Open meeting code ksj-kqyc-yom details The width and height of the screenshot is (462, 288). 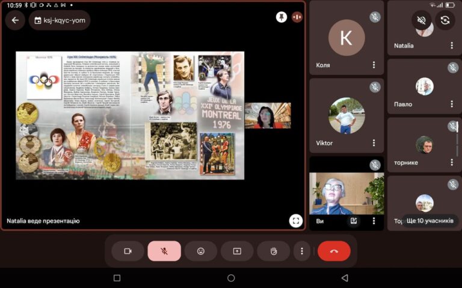point(60,20)
